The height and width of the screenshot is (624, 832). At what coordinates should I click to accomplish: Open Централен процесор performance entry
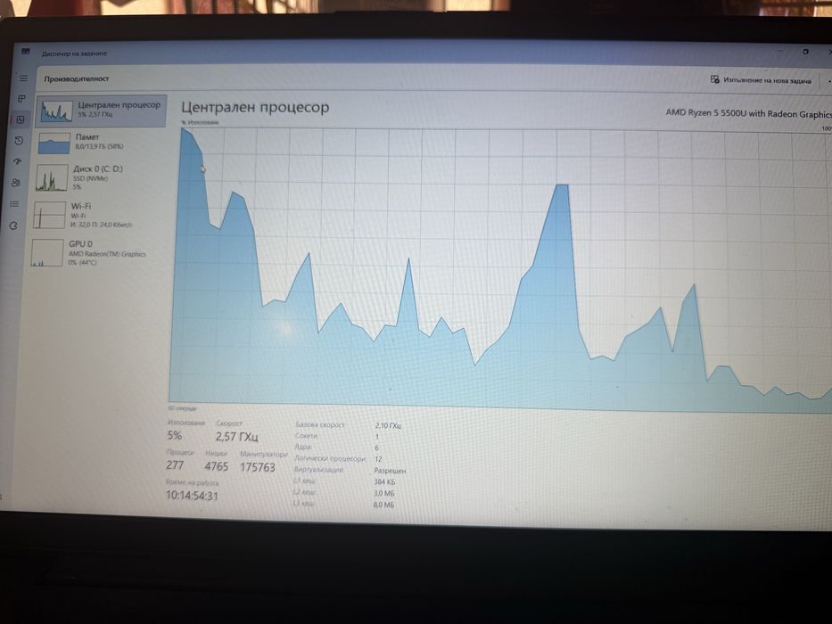pos(101,111)
